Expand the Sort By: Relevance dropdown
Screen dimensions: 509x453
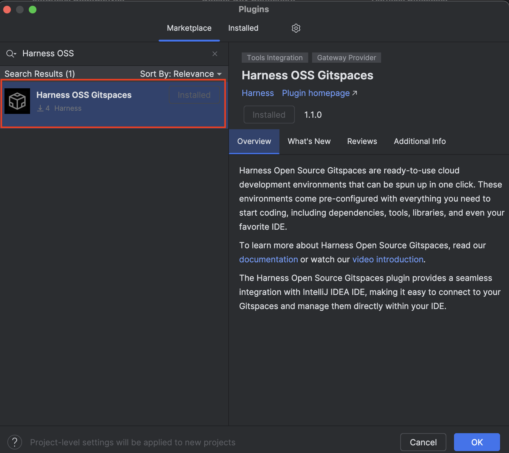tap(181, 74)
